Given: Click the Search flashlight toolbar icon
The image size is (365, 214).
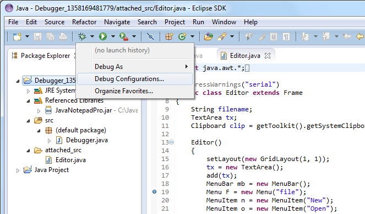Looking at the screenshot, I should pyautogui.click(x=222, y=36).
